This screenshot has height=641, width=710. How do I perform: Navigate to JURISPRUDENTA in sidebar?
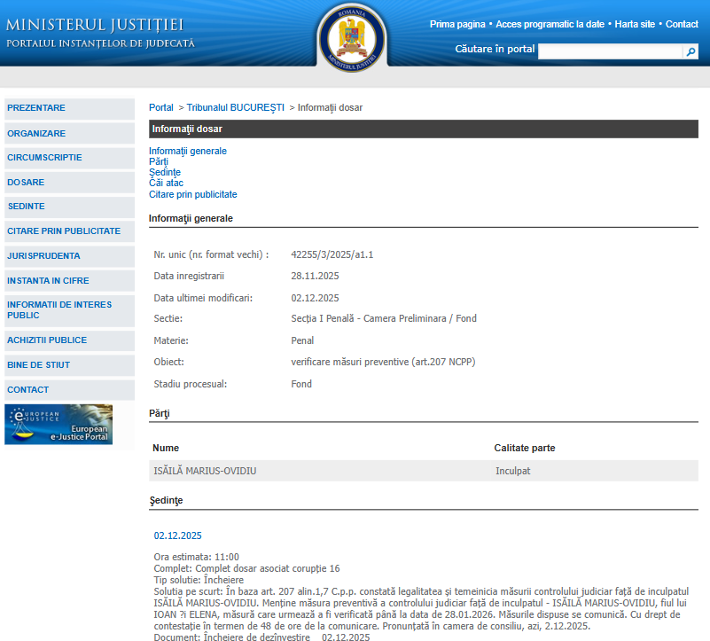pos(43,256)
